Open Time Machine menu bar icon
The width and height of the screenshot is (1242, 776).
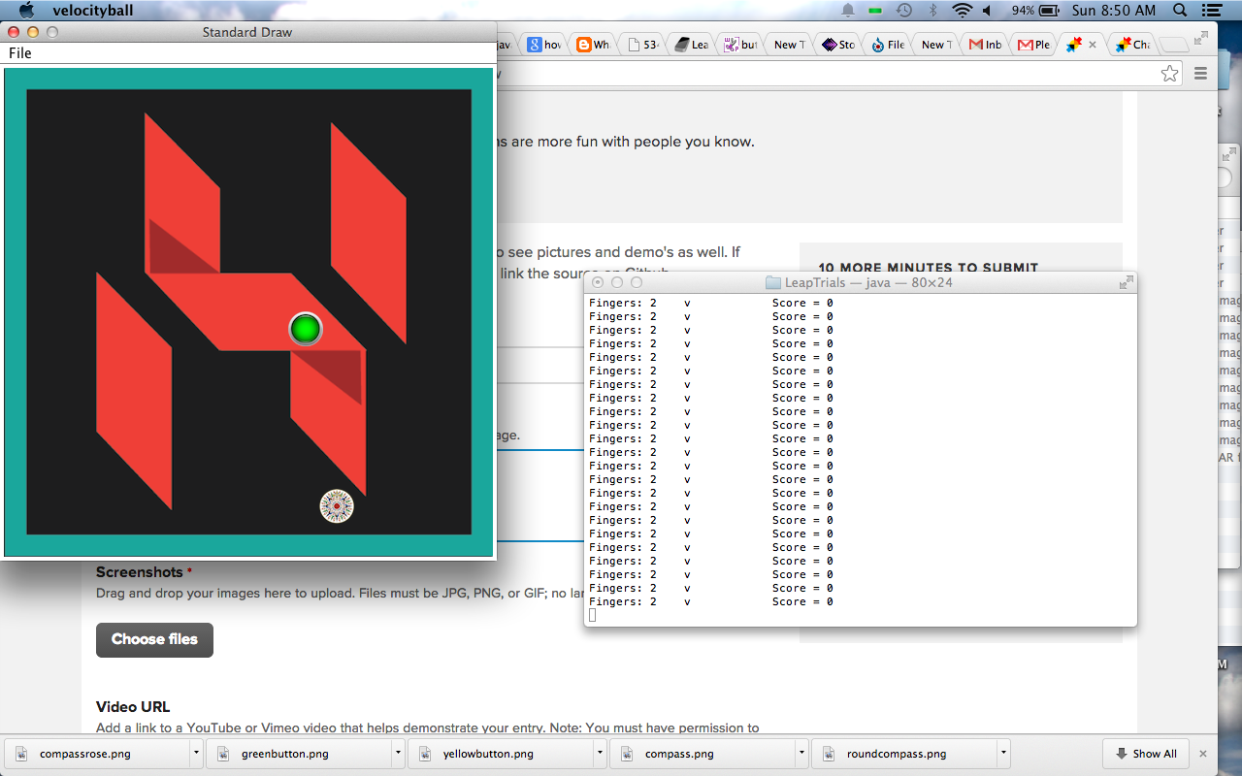click(x=904, y=11)
